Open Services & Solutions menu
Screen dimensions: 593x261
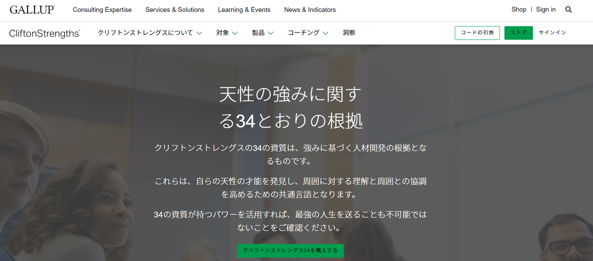tap(175, 9)
